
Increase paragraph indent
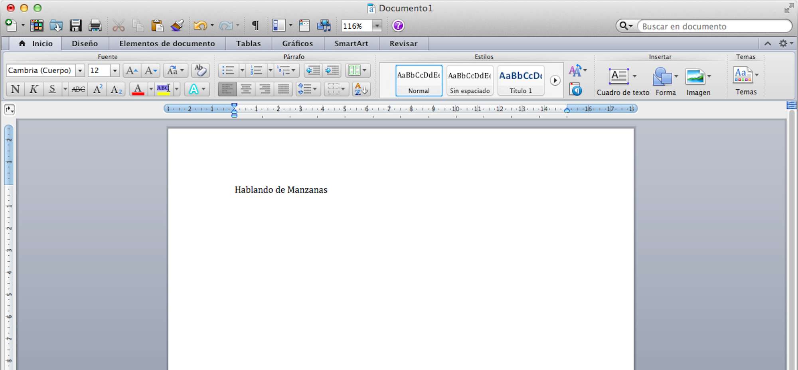[x=332, y=70]
